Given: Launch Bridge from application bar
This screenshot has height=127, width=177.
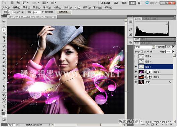Looking at the screenshot, I should tap(12, 3).
